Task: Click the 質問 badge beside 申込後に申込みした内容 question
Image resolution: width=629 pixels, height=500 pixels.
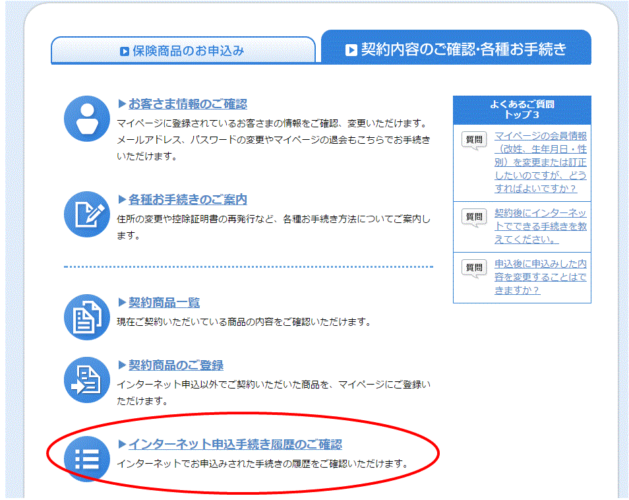Action: coord(474,268)
